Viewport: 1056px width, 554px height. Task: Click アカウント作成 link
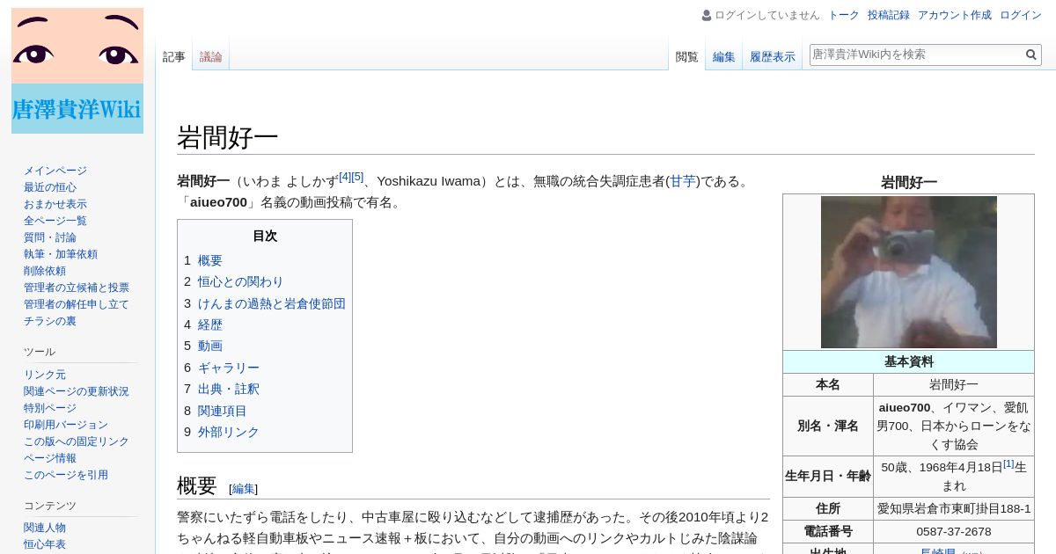pos(955,15)
